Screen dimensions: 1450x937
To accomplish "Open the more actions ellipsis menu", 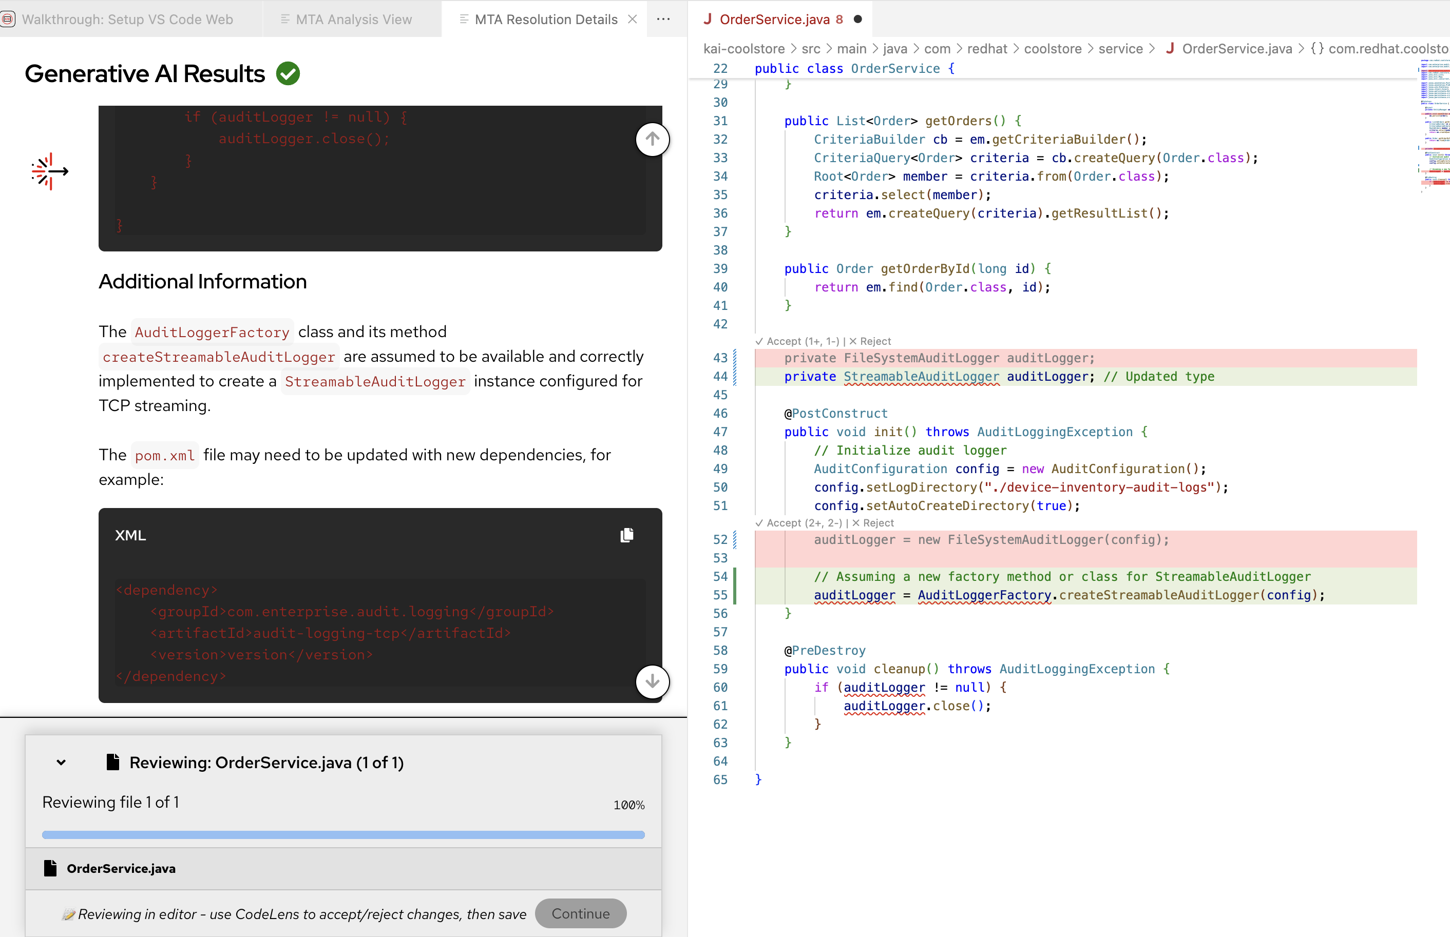I will pos(663,19).
